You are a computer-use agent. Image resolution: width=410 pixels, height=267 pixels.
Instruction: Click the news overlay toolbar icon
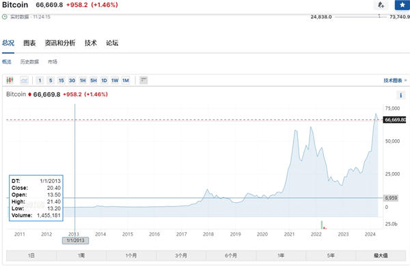point(143,80)
